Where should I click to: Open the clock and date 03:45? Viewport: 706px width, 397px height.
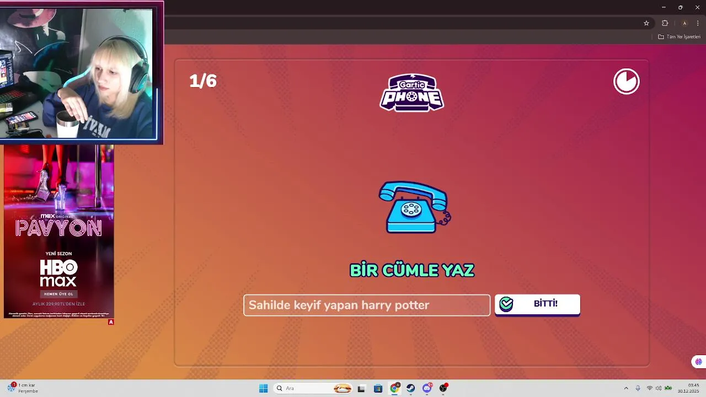689,388
